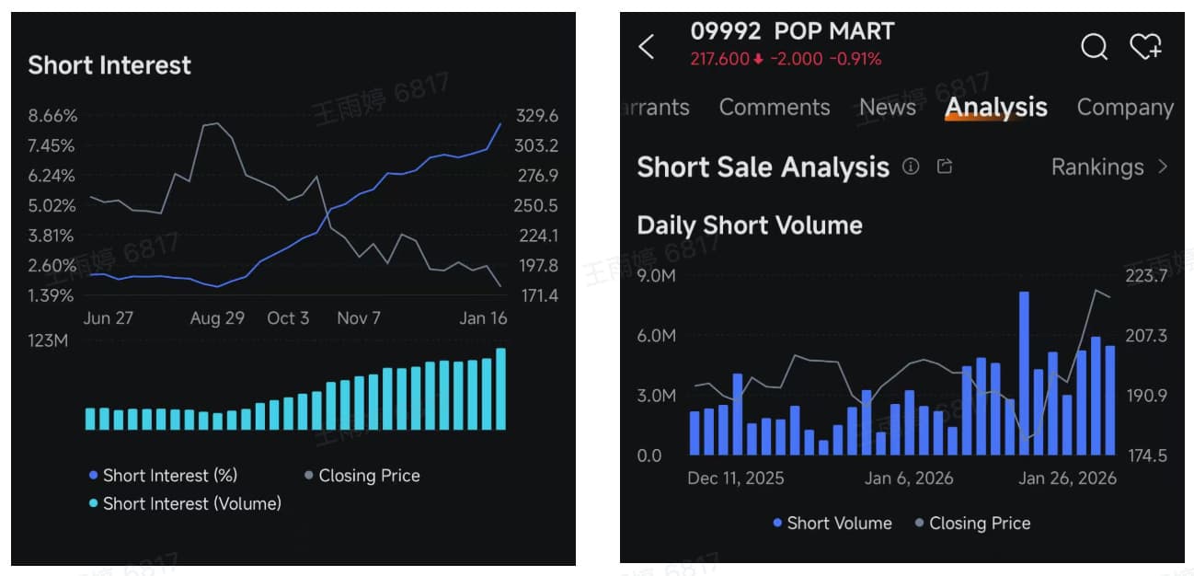Toggle the Closing Price legend on left chart
This screenshot has width=1194, height=576.
click(x=310, y=475)
